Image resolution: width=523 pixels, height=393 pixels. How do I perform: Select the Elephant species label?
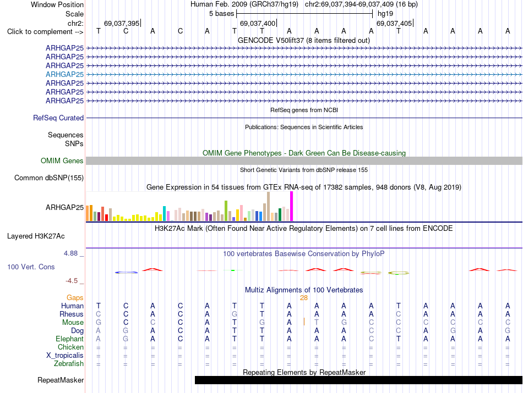tap(69, 339)
